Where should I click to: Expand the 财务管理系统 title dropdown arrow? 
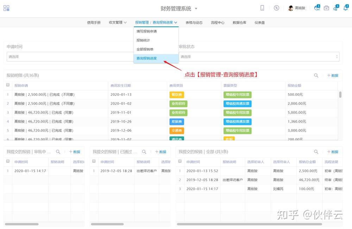196,8
